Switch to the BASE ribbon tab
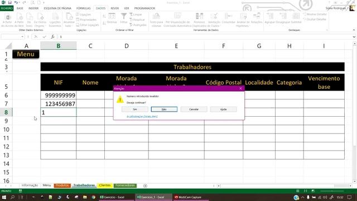The image size is (357, 201). 20,8
